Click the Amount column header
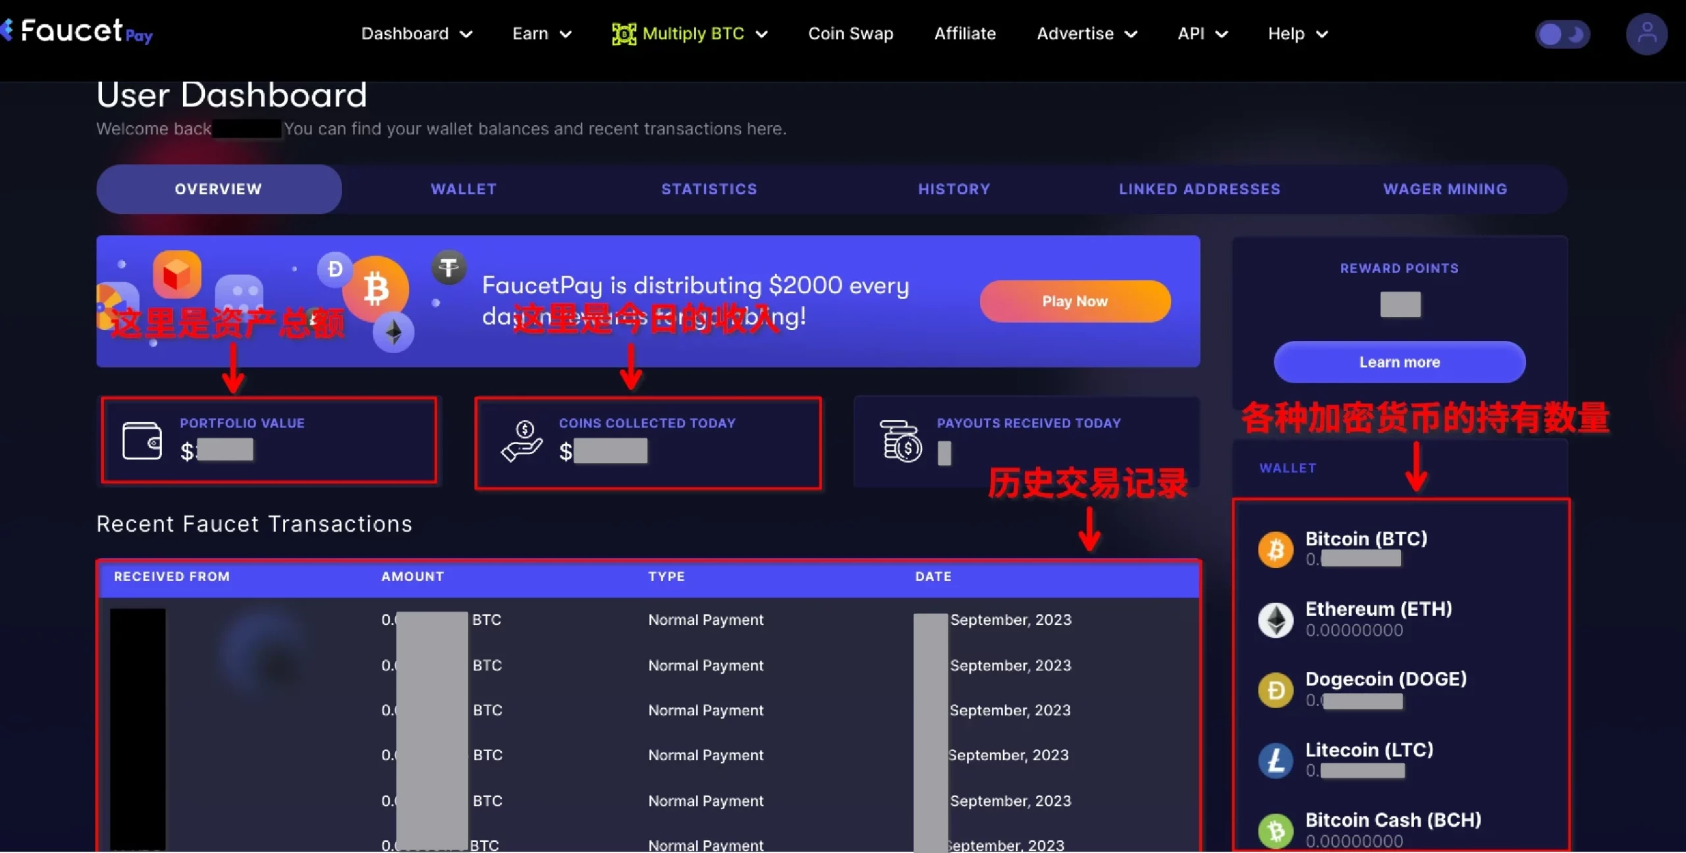The image size is (1686, 853). pos(413,576)
